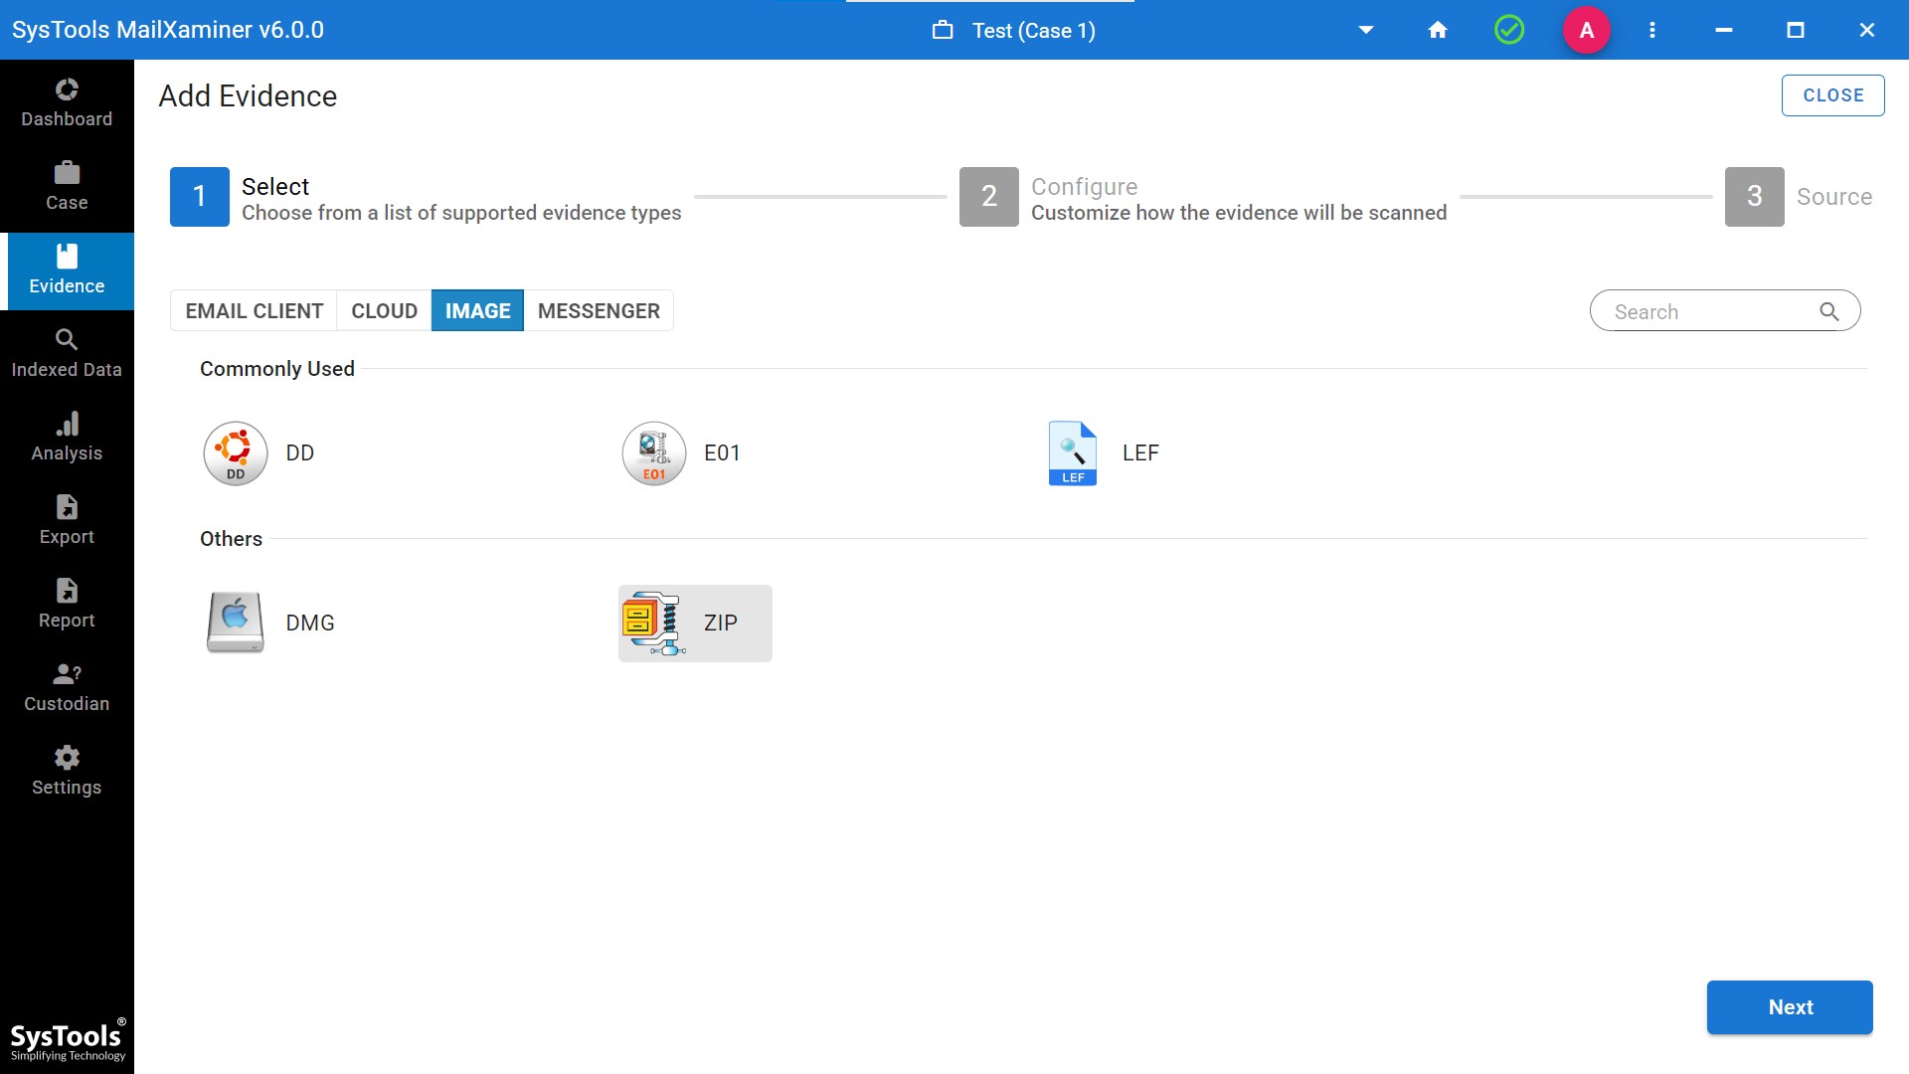
Task: Open the three-dot overflow menu
Action: 1652,30
